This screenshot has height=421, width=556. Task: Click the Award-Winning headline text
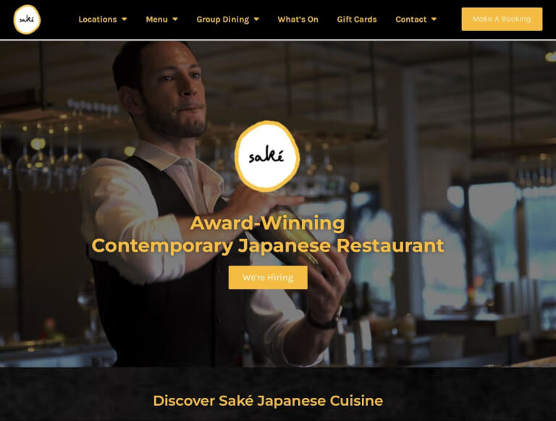pyautogui.click(x=267, y=224)
